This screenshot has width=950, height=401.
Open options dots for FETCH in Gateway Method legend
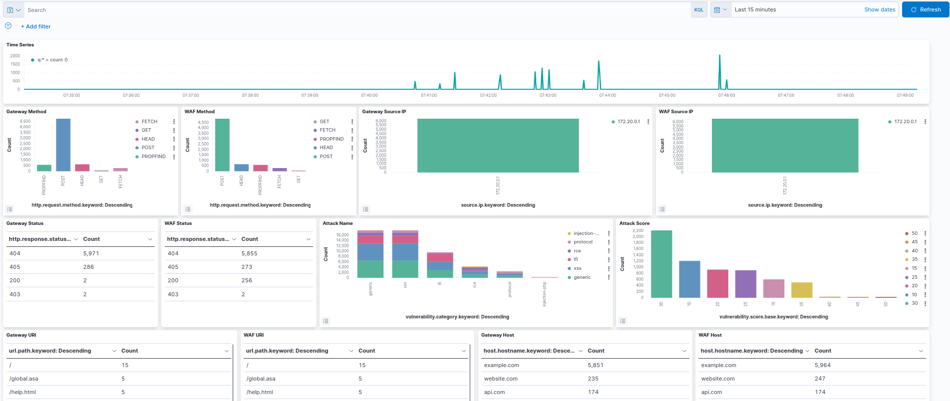point(174,122)
